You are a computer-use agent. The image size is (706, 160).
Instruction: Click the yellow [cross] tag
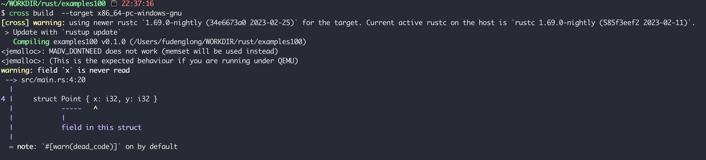pyautogui.click(x=15, y=23)
